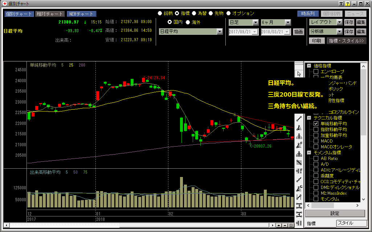Select the trend line drawing tool
This screenshot has width=372, height=232.
pos(299,119)
